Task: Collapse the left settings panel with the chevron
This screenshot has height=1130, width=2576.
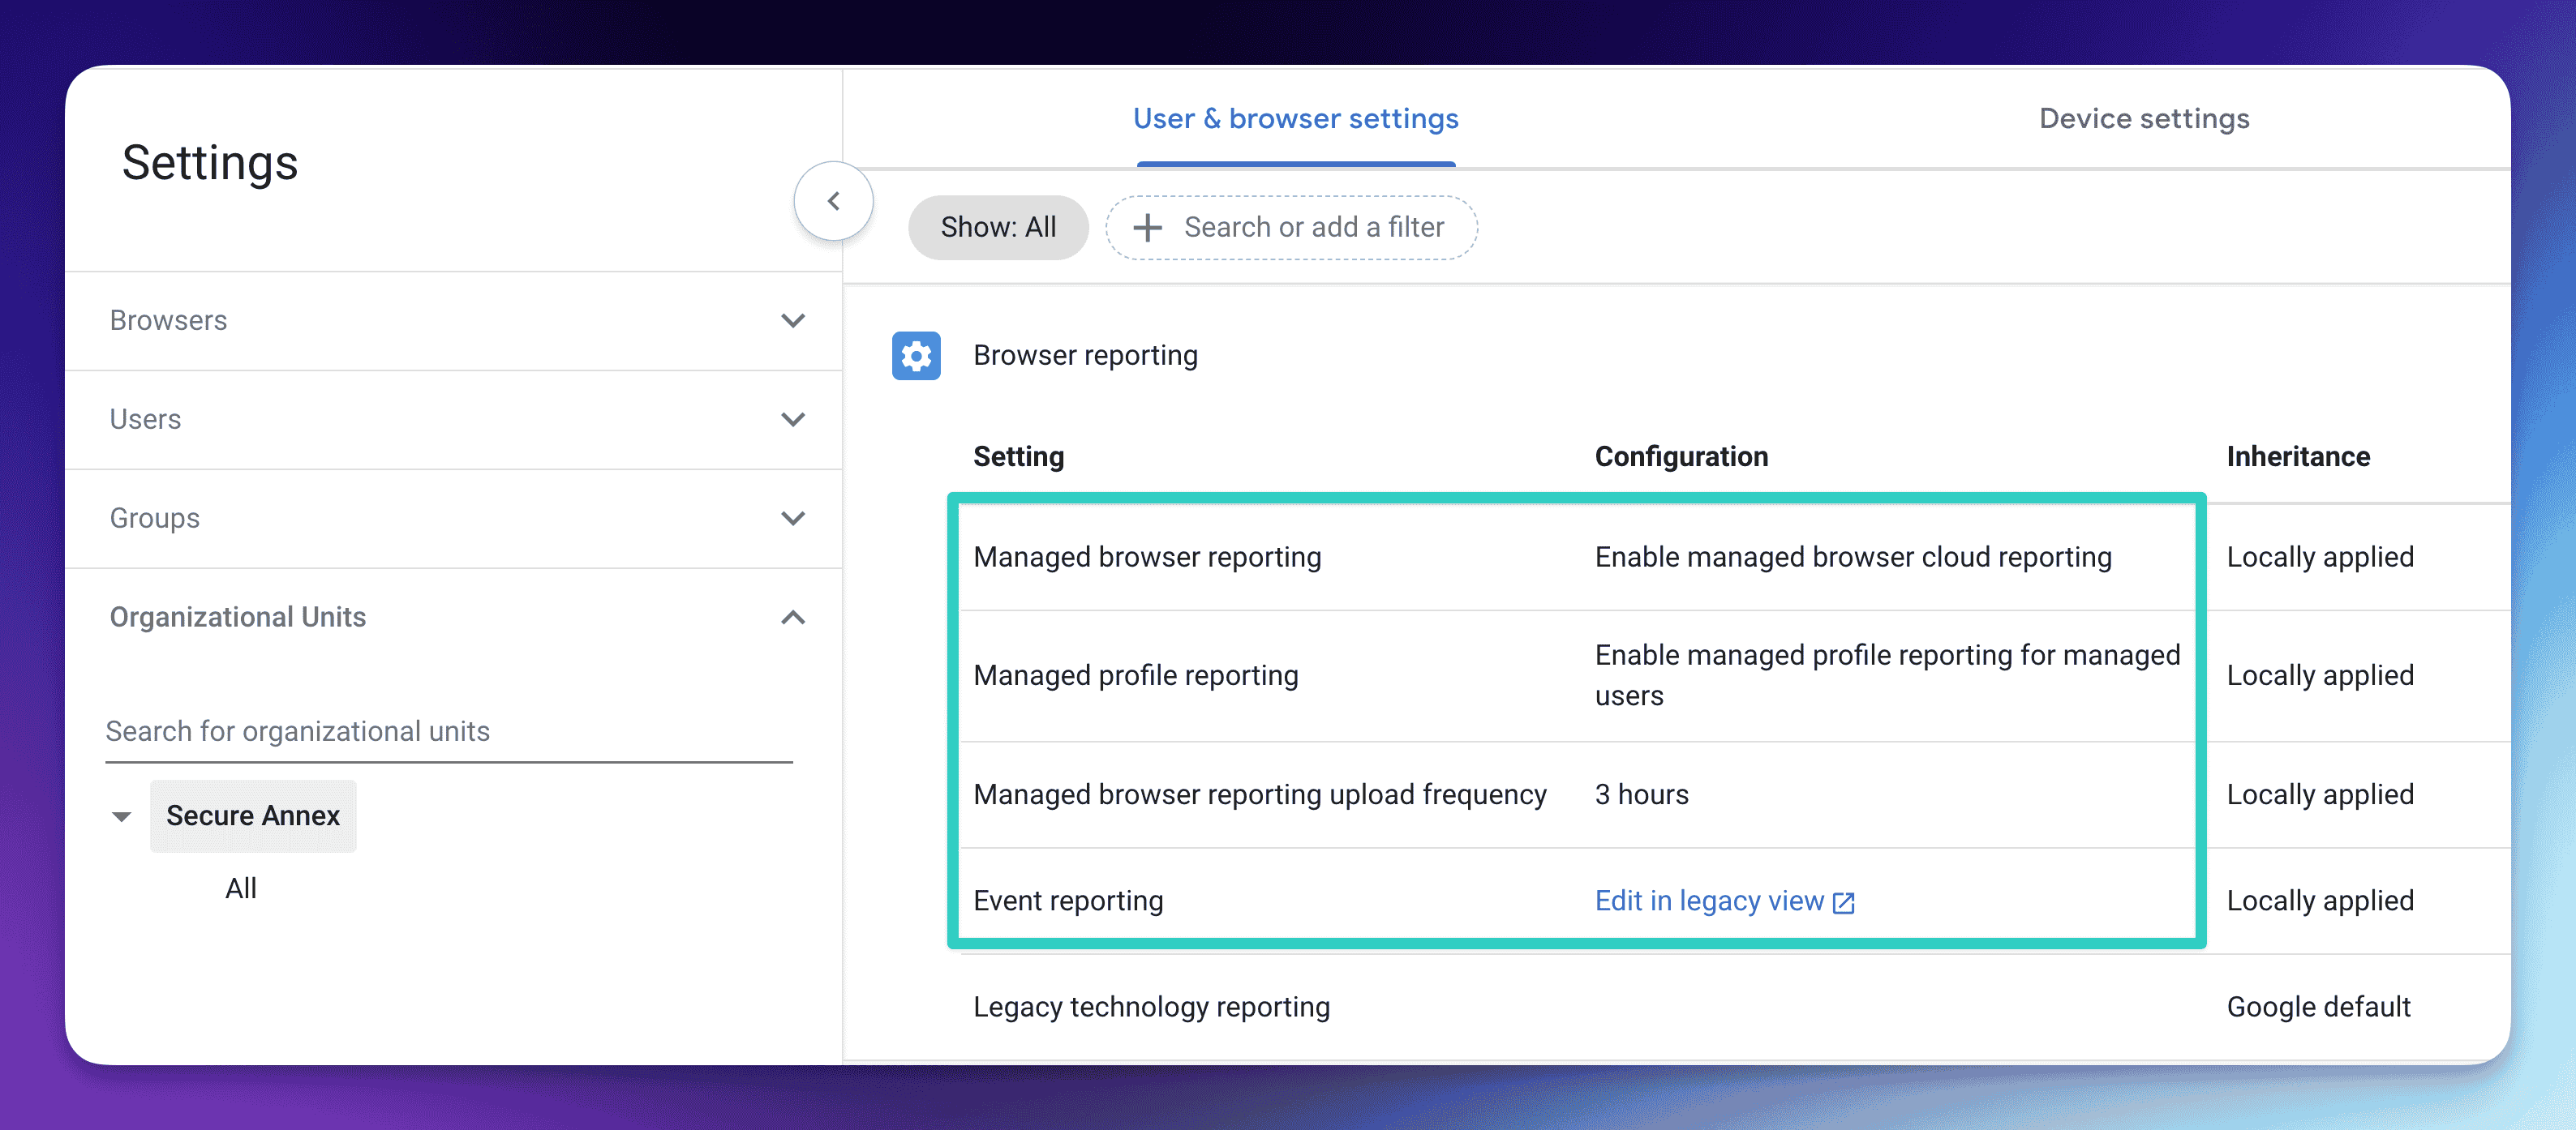Action: 833,200
